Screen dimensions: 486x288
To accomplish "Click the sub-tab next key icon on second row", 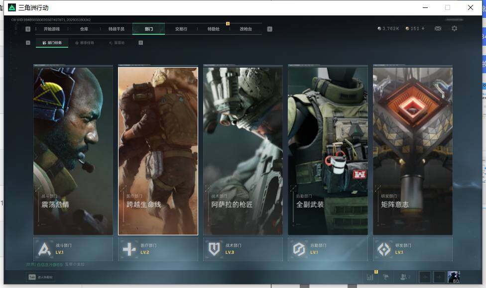I will coord(141,43).
